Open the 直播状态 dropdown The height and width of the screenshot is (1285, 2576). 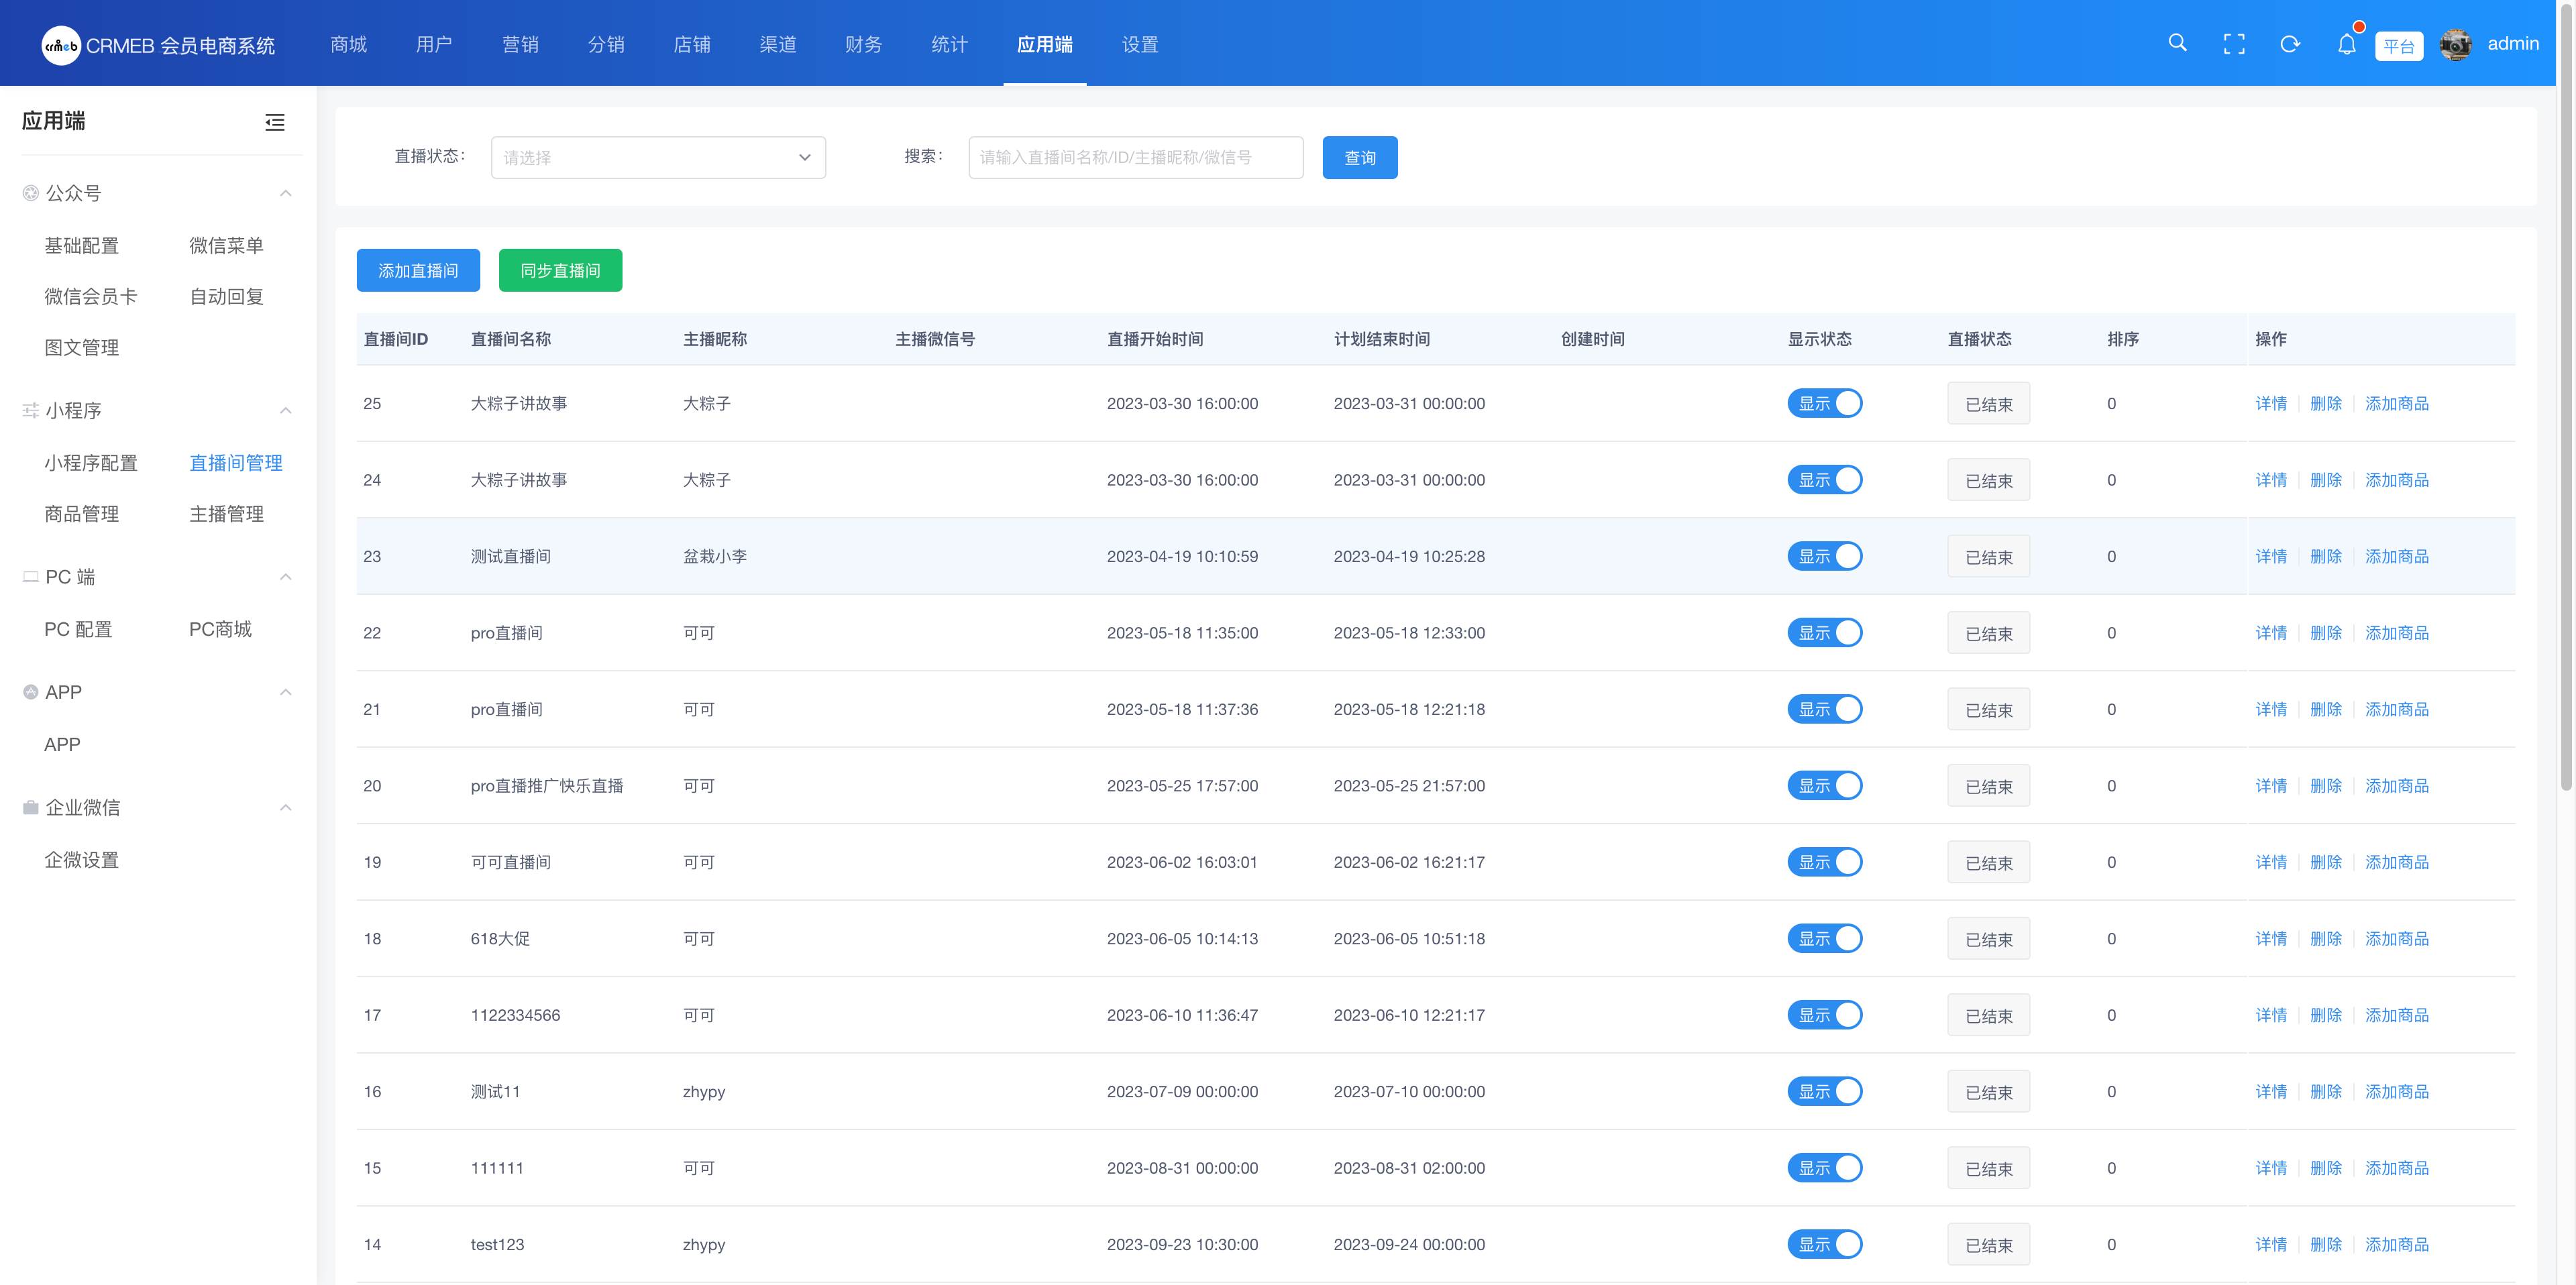click(x=658, y=157)
